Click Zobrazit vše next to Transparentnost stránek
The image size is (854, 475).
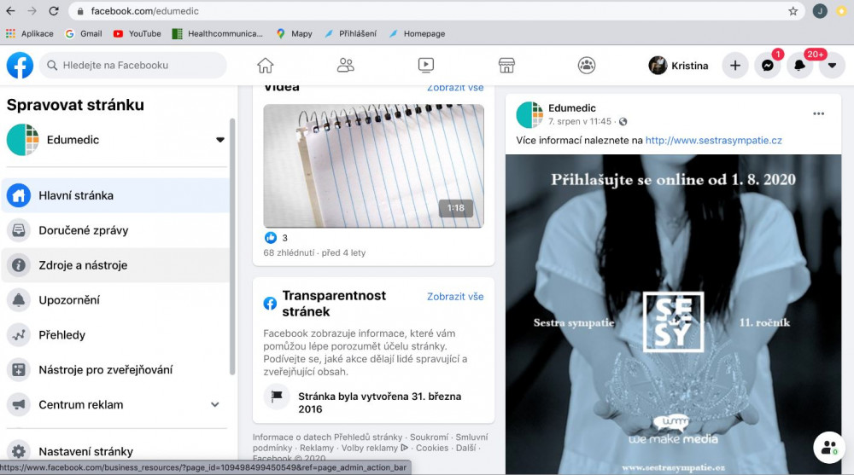point(455,297)
